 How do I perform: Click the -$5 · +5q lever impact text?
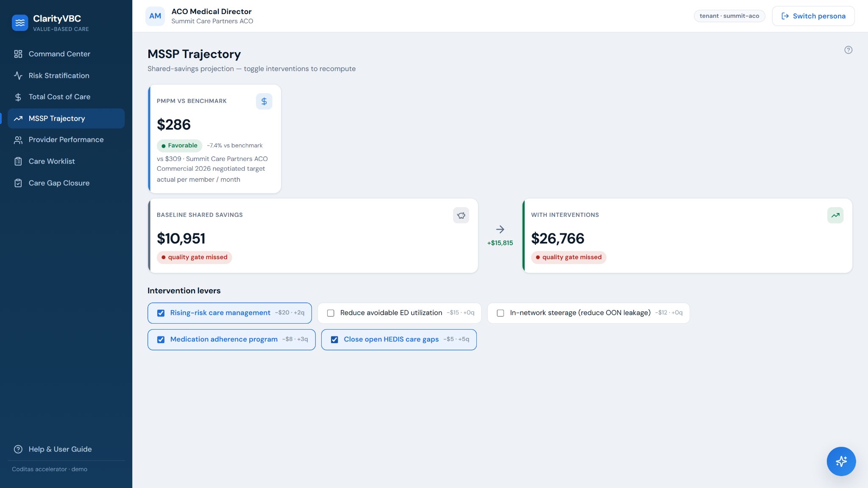click(456, 339)
